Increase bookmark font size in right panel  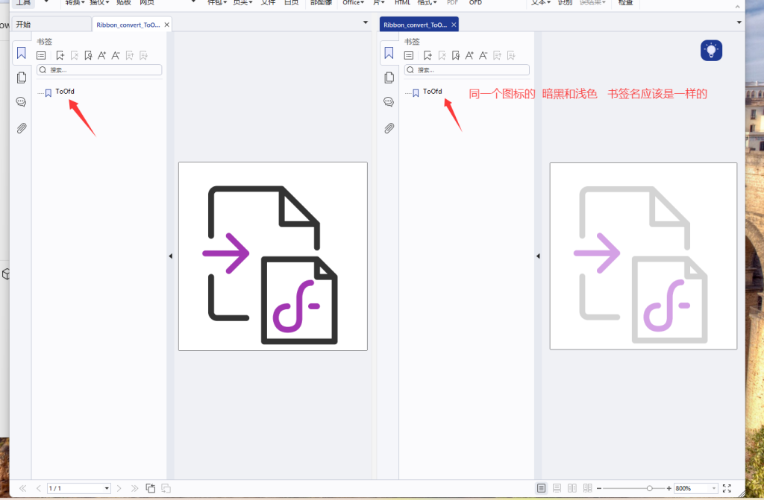469,55
